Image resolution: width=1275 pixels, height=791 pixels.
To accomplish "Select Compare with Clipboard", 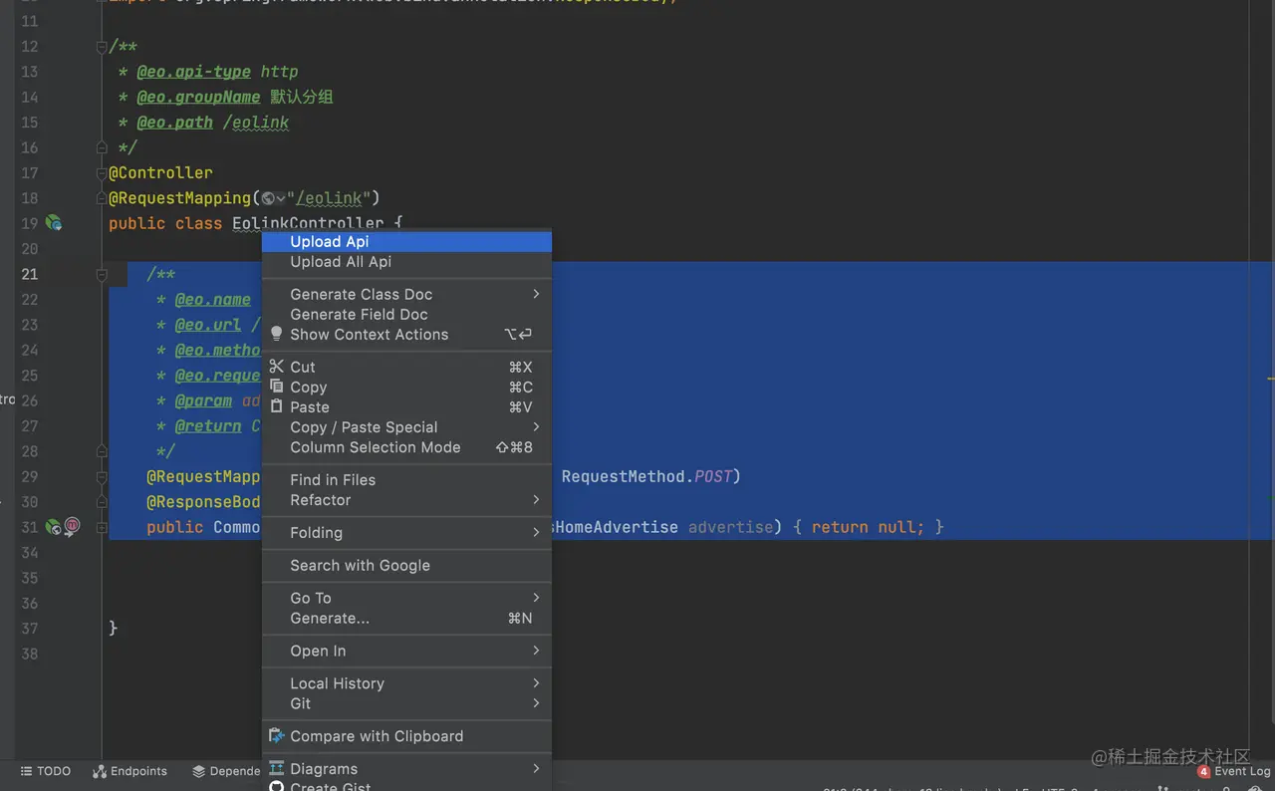I will click(x=406, y=736).
